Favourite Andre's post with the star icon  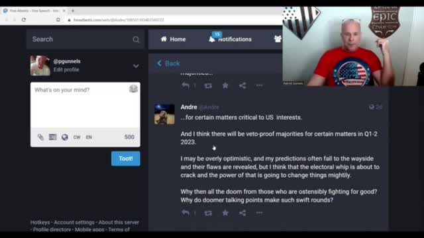pyautogui.click(x=225, y=213)
